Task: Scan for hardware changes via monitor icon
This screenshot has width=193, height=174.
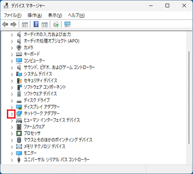Action: point(67,24)
